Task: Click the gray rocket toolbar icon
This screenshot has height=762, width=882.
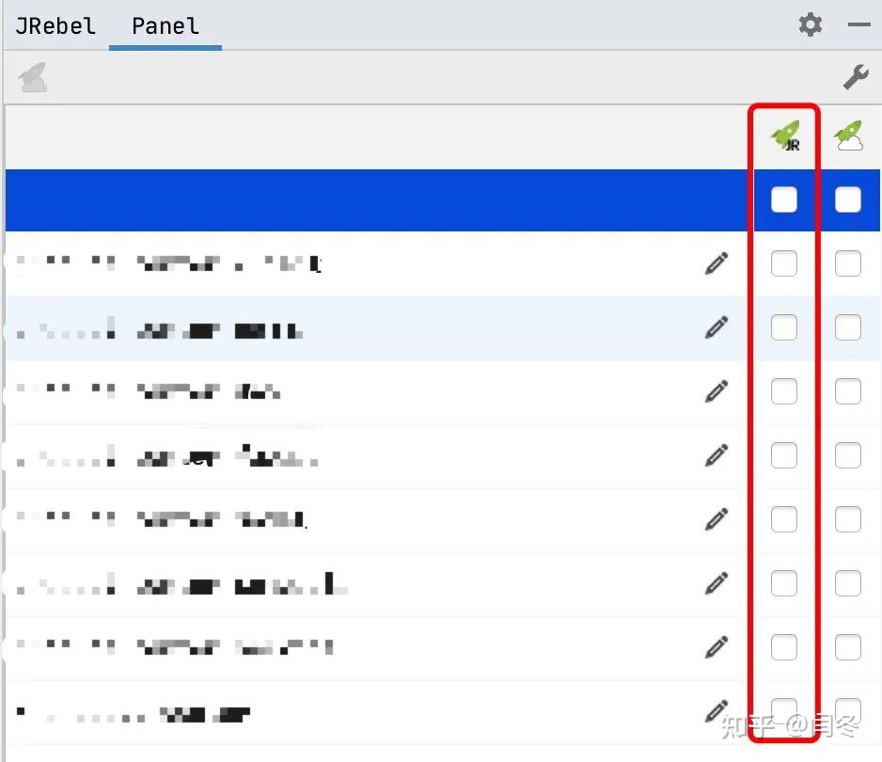Action: [33, 77]
